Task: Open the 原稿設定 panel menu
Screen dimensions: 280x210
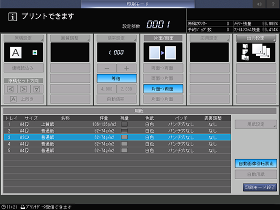Action: [x=24, y=38]
